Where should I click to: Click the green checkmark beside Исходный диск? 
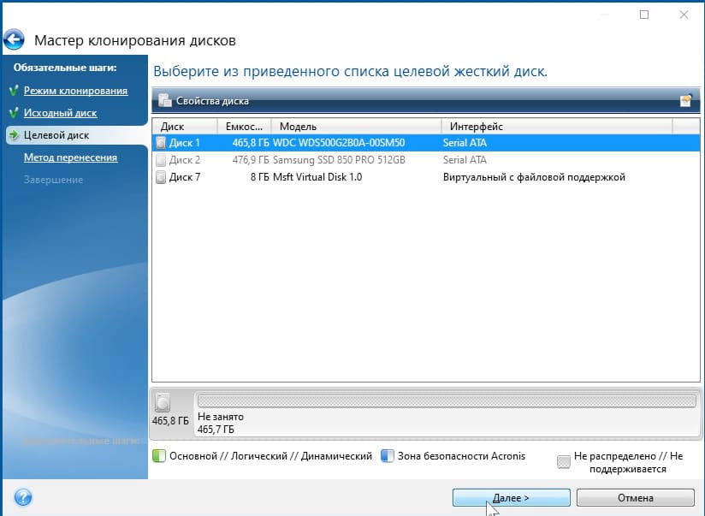tap(14, 113)
